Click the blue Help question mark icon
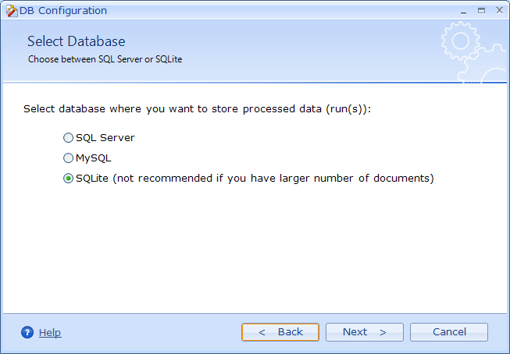The image size is (510, 354). [27, 332]
